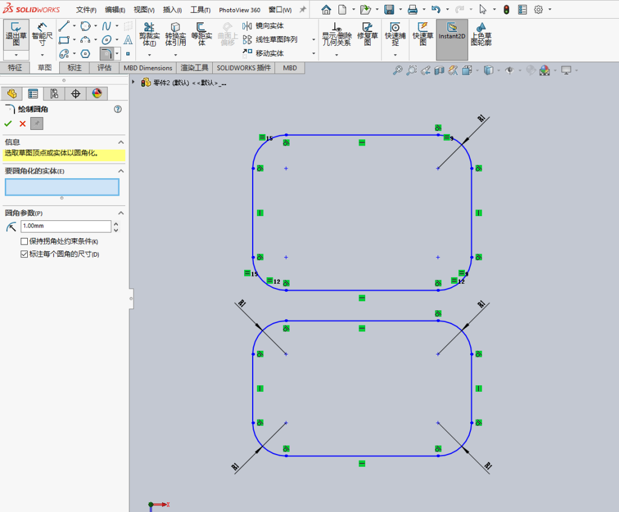Click the 要圆角化的实体 selection box

click(62, 187)
